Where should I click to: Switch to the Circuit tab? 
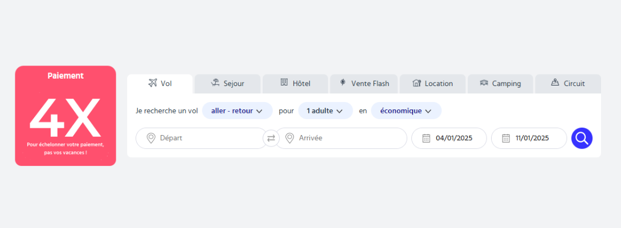[568, 84]
